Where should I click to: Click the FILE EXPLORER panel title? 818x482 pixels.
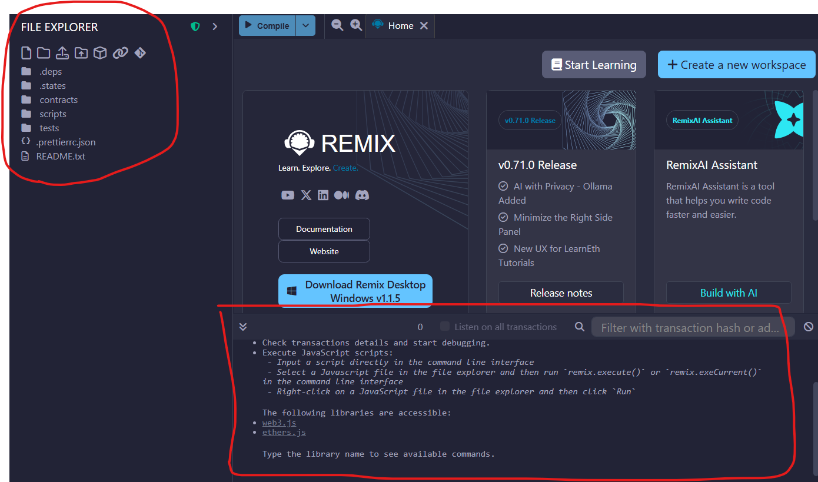tap(59, 27)
